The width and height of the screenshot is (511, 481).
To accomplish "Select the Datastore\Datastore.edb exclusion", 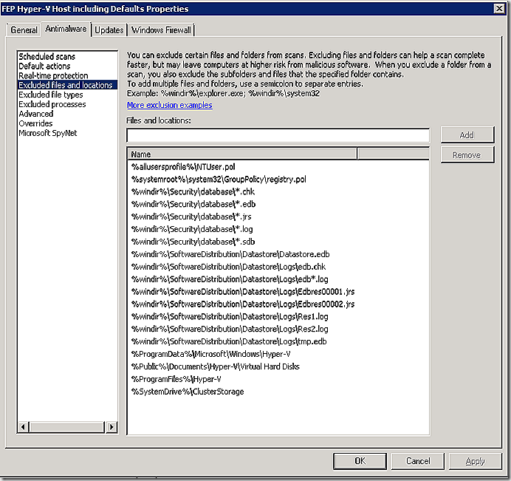I will tap(230, 254).
